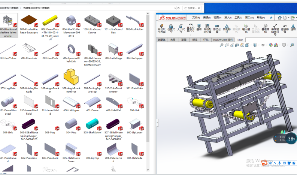Open the 插入 Insert menu
297x175 pixels.
pos(228,18)
